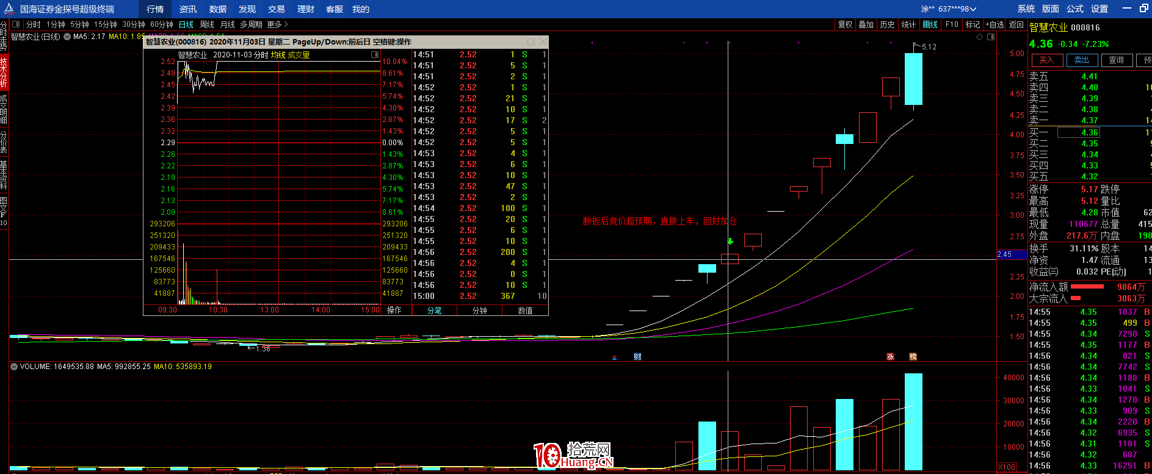The width and height of the screenshot is (1152, 474).
Task: Switch to the 5分钟 period
Action: click(79, 24)
